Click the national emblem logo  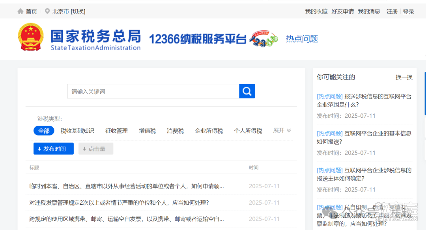31,37
